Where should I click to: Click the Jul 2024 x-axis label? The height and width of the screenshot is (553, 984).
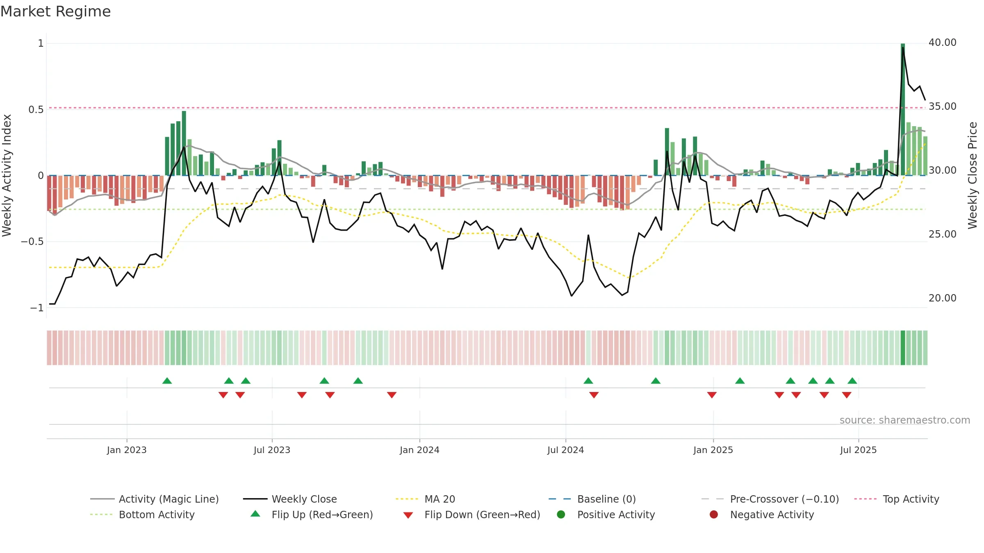565,450
